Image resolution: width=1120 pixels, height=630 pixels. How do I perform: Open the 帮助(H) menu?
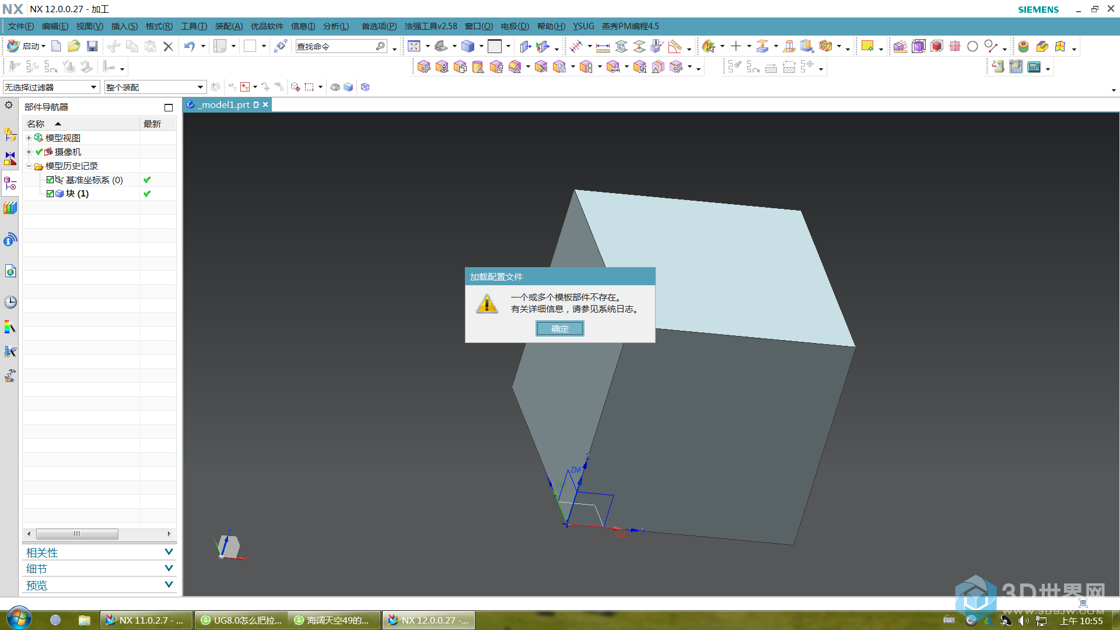click(551, 26)
